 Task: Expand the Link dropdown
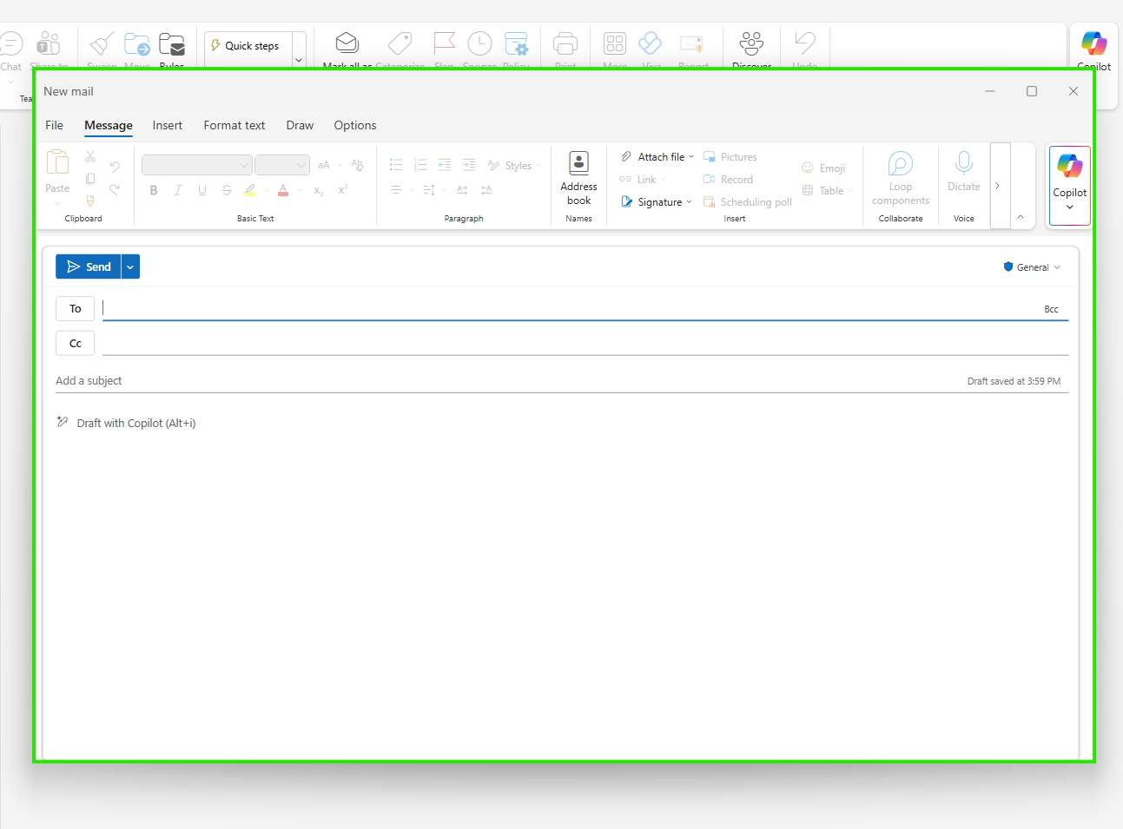(x=664, y=180)
